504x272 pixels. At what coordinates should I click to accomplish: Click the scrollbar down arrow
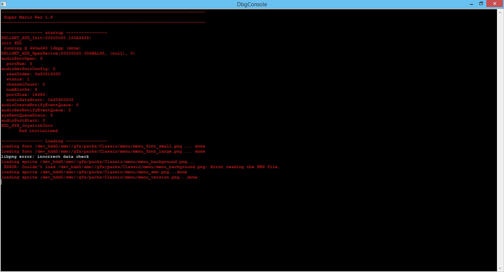point(500,268)
